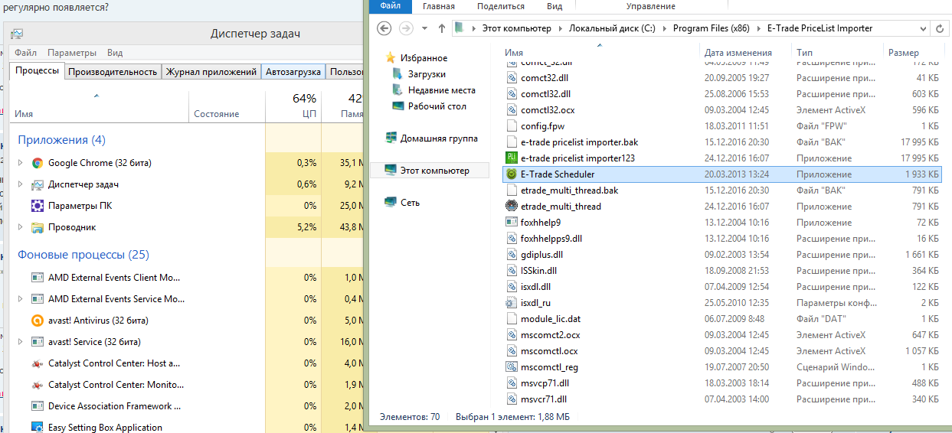Select file comctl32.ocx
Screen dimensions: 952x433
(x=548, y=110)
